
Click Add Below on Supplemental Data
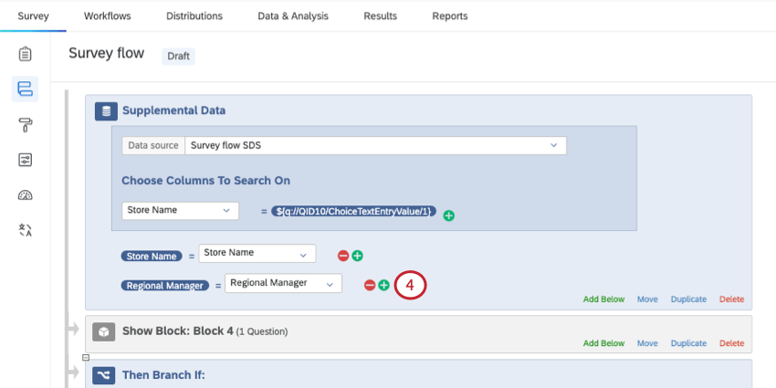pyautogui.click(x=603, y=299)
